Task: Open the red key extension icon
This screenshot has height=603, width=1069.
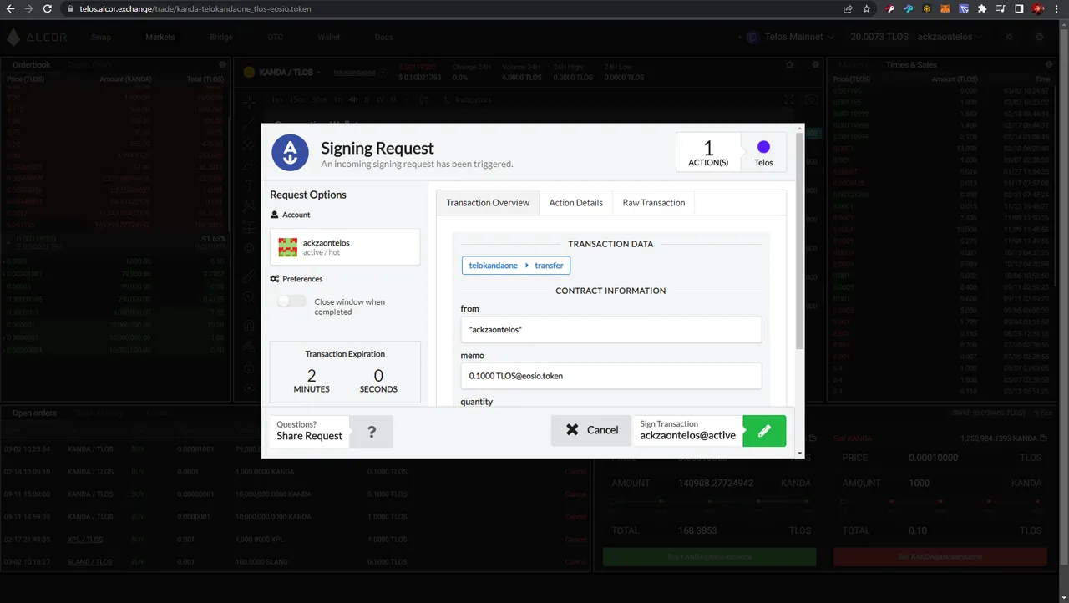Action: 891,9
